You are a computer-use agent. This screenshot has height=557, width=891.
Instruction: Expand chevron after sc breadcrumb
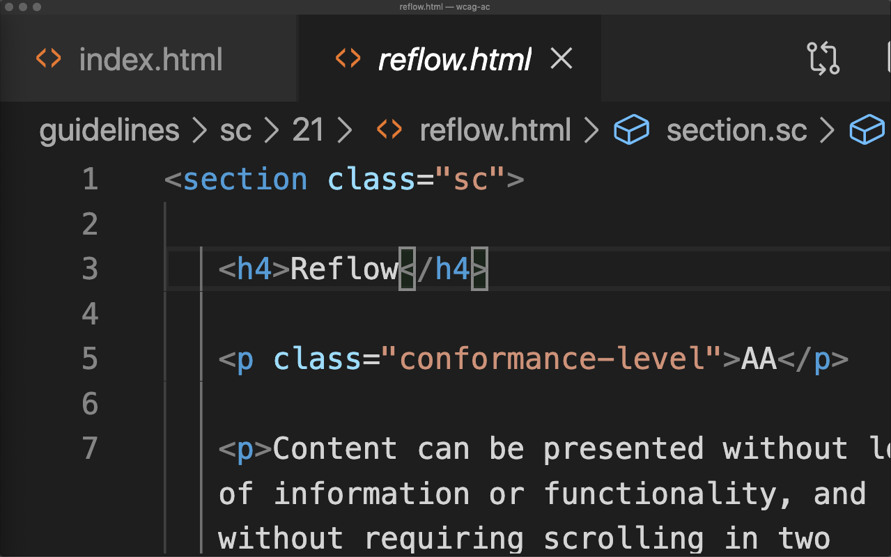click(272, 131)
